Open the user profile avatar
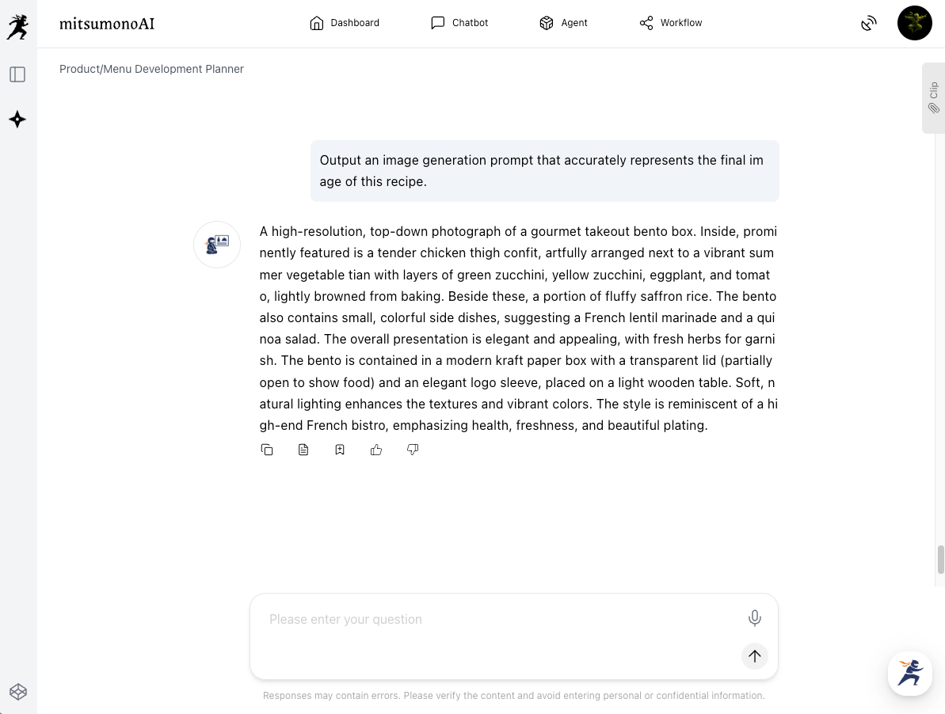This screenshot has width=945, height=714. [914, 23]
